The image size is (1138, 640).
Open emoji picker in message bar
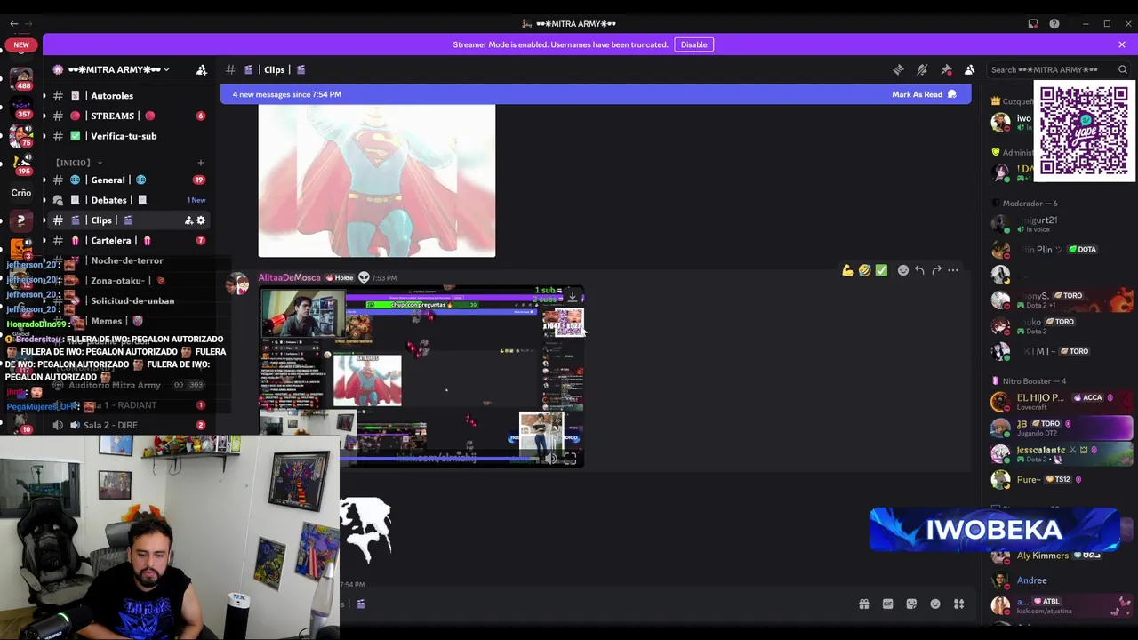click(935, 604)
